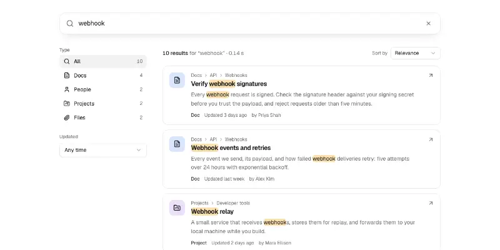Viewport: 500px width, 250px height.
Task: Click the document icon of Webhook events and retries
Action: [177, 144]
